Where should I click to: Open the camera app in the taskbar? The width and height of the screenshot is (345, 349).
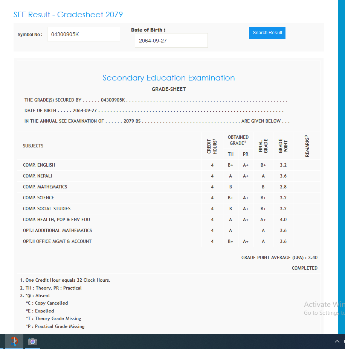click(x=33, y=341)
